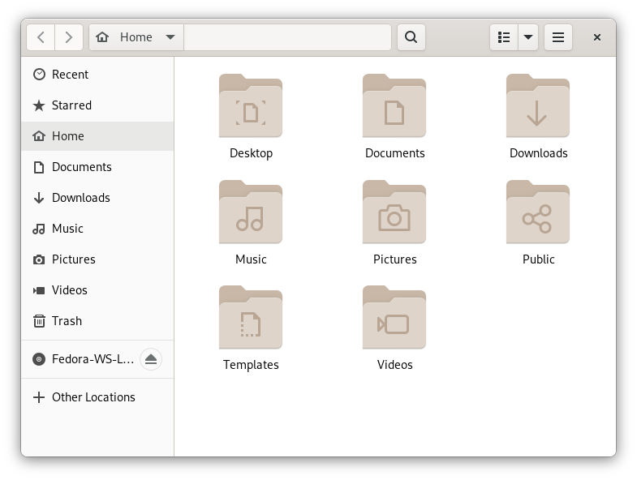Expand the Home path dropdown arrow
Image resolution: width=637 pixels, height=480 pixels.
[170, 37]
